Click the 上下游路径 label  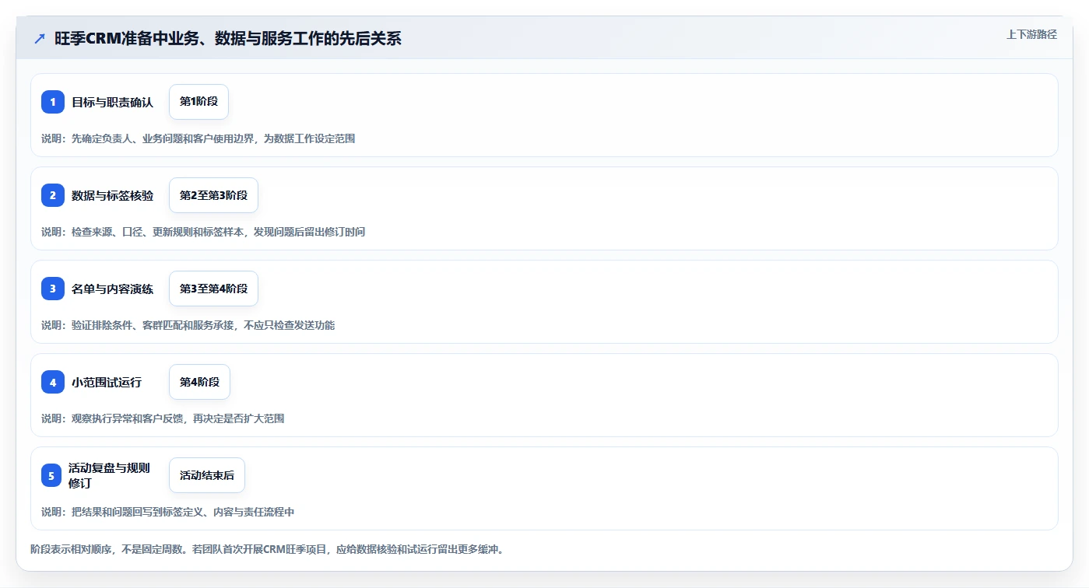pyautogui.click(x=1031, y=34)
